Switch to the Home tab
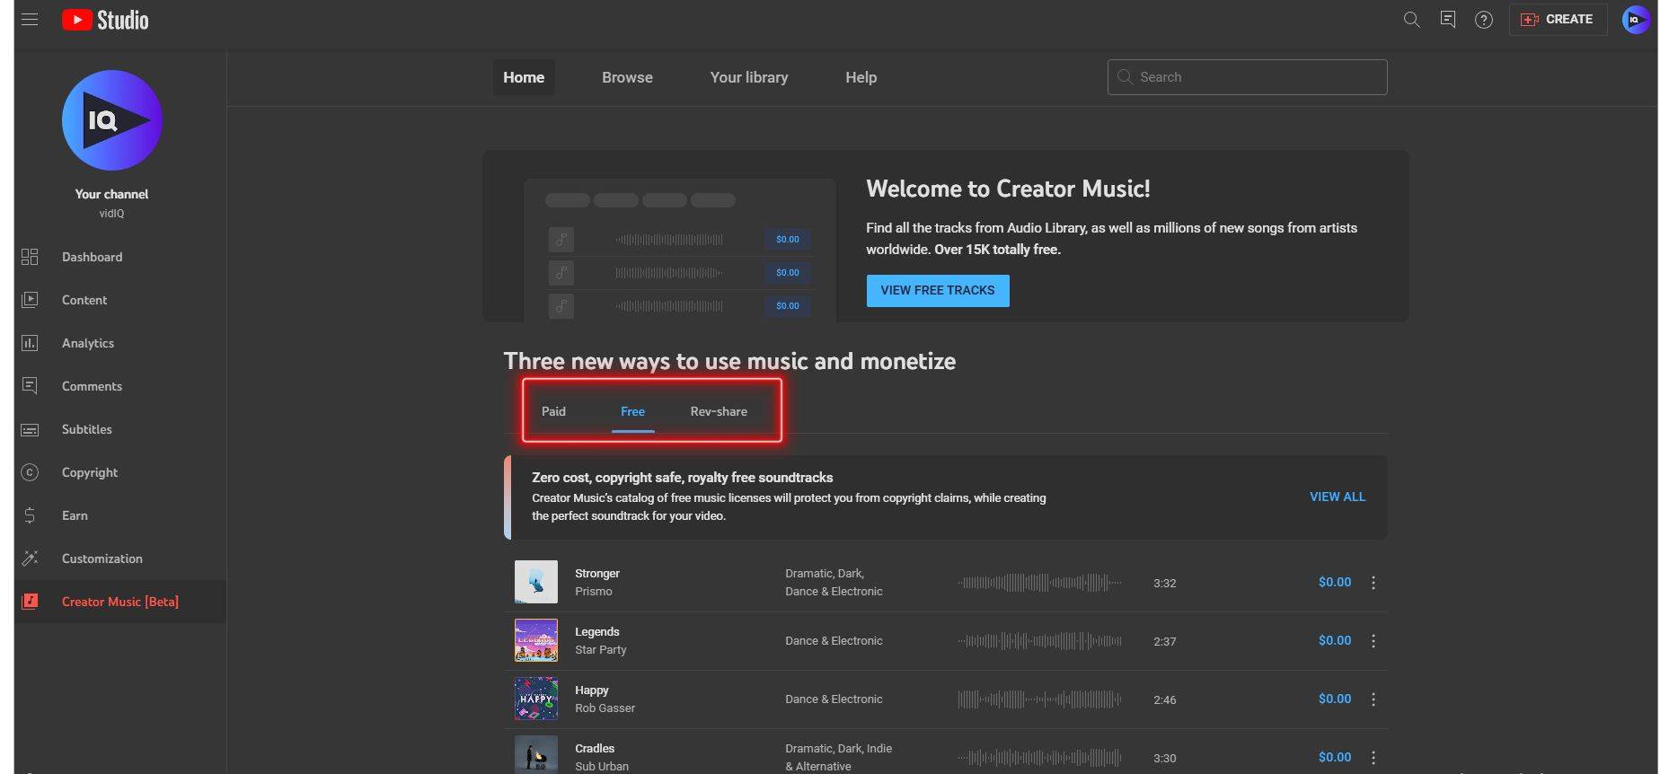1669x774 pixels. click(524, 77)
